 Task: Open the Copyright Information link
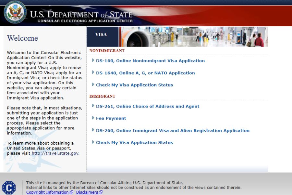47,192
